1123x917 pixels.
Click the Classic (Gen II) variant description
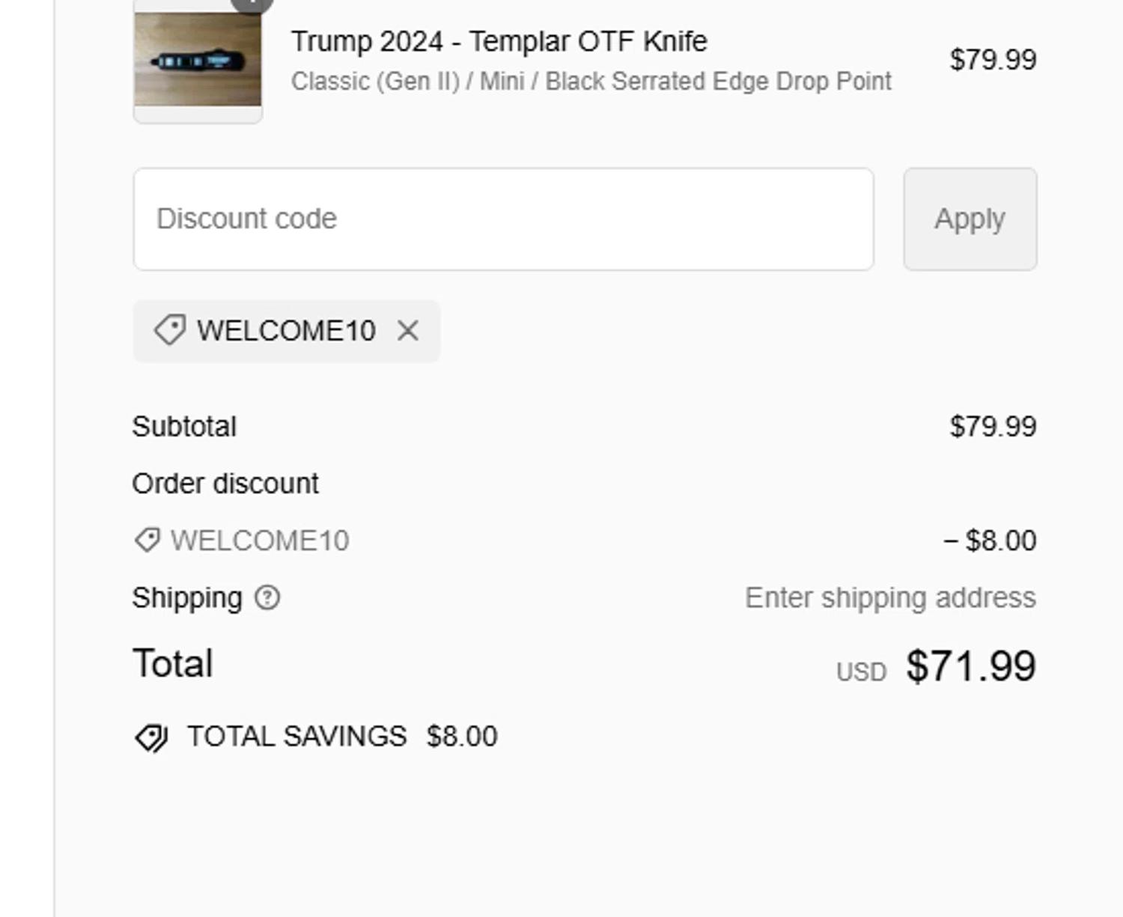[x=591, y=81]
